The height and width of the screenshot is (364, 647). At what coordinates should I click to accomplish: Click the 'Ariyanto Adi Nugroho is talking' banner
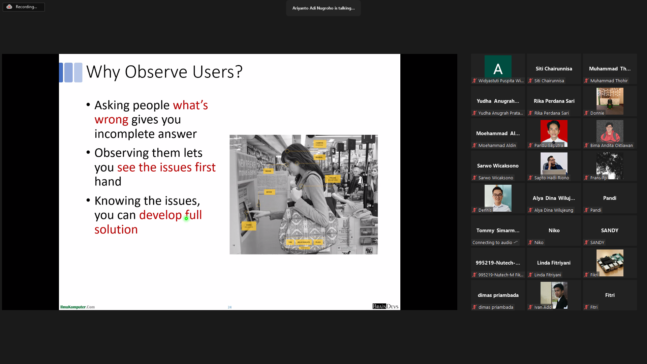(323, 8)
